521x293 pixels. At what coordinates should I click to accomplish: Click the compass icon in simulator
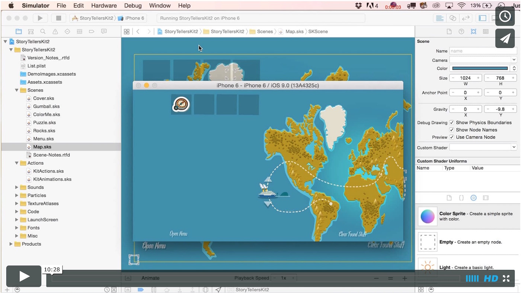(181, 104)
